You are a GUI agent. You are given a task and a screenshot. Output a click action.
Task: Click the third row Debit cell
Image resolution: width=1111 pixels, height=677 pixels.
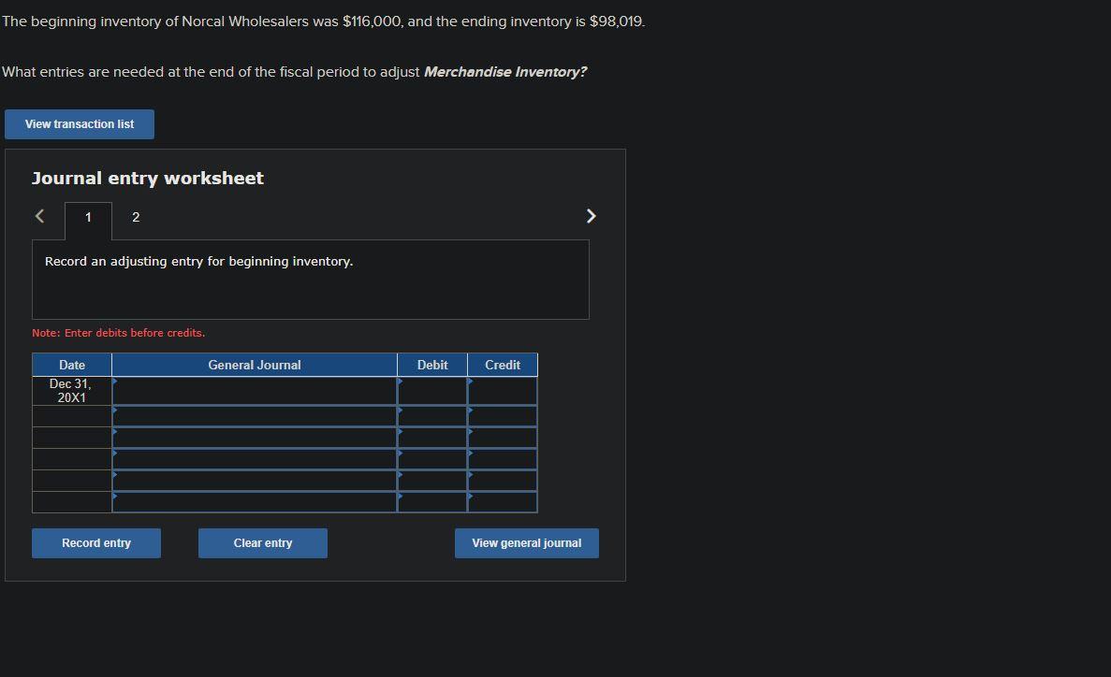tap(432, 438)
